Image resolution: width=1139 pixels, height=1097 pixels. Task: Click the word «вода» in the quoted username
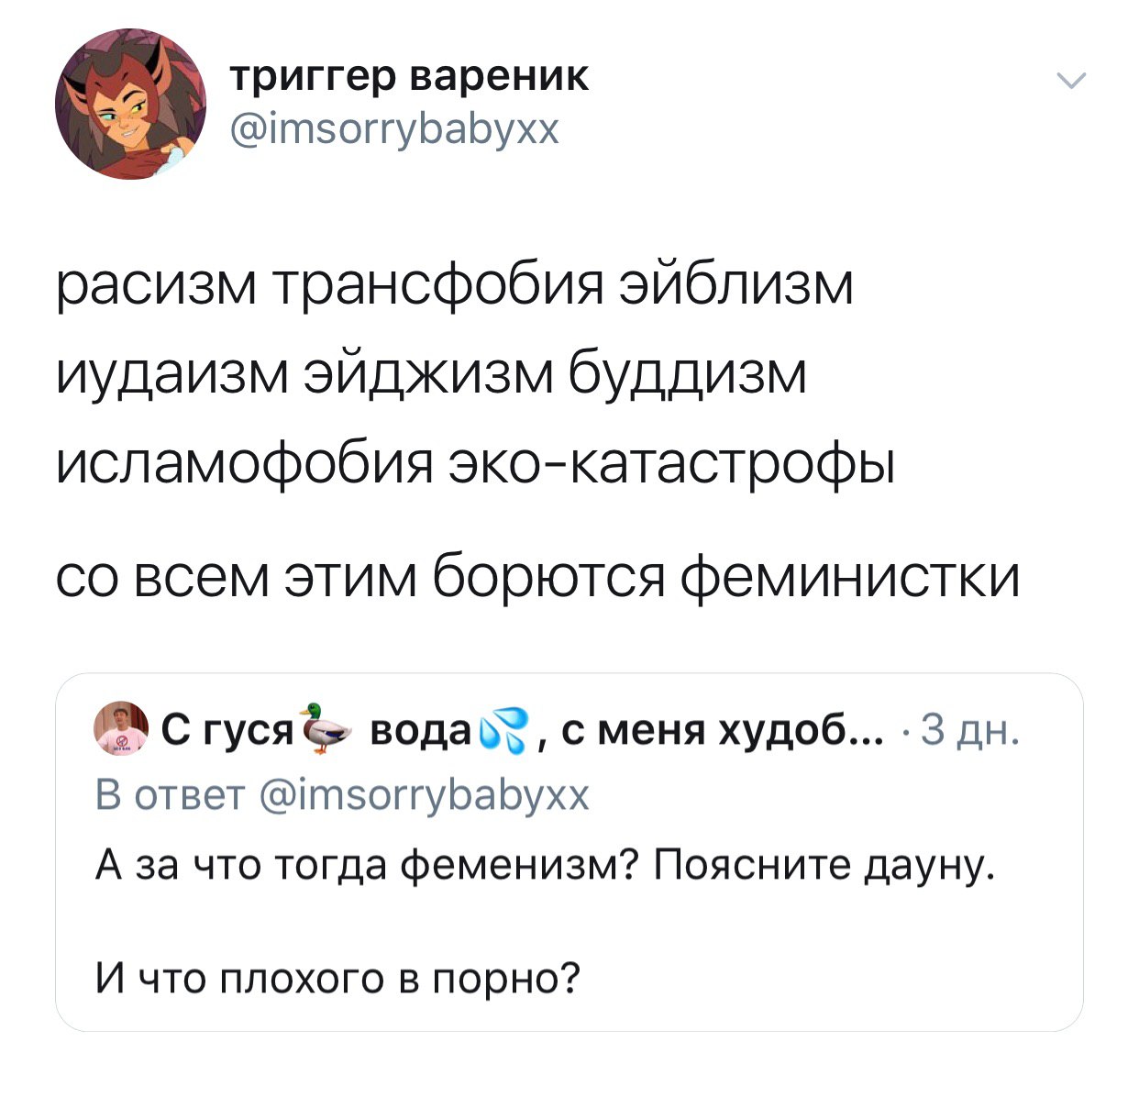point(419,731)
